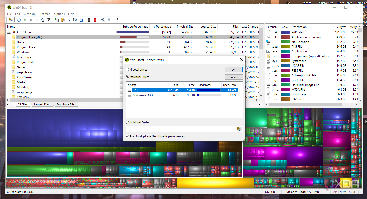This screenshot has height=199, width=367.
Task: Click the Delta Force desktop shortcut
Action: (345, 2)
